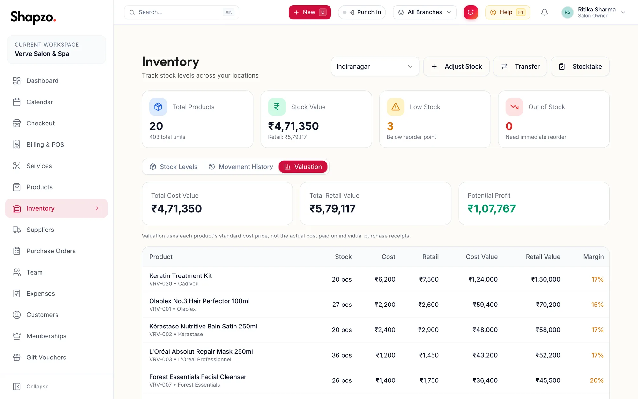Click the Out of Stock card

554,119
